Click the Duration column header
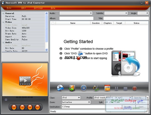 [96, 23]
